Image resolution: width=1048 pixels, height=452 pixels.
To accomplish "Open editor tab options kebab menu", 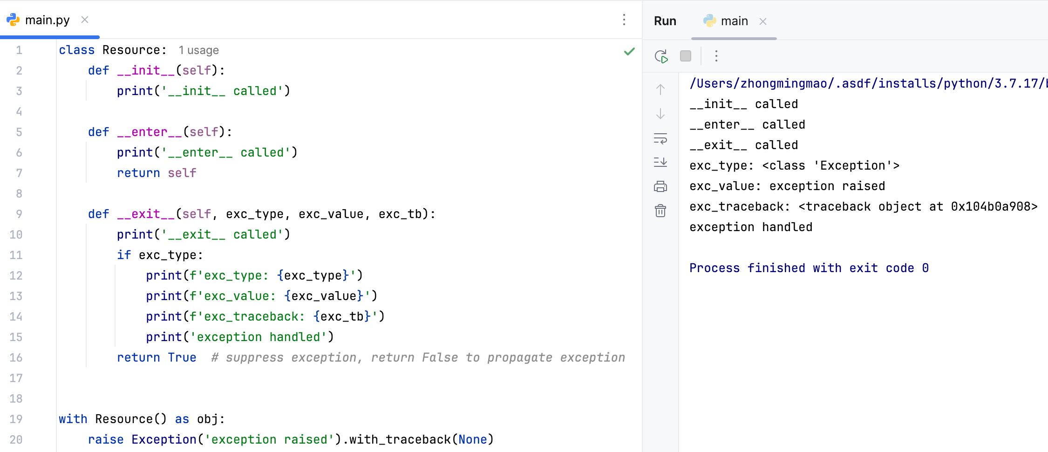I will click(x=624, y=20).
